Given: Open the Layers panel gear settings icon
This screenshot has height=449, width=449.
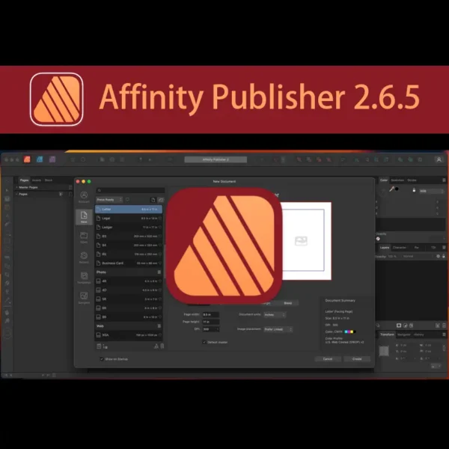Looking at the screenshot, I should tap(438, 256).
